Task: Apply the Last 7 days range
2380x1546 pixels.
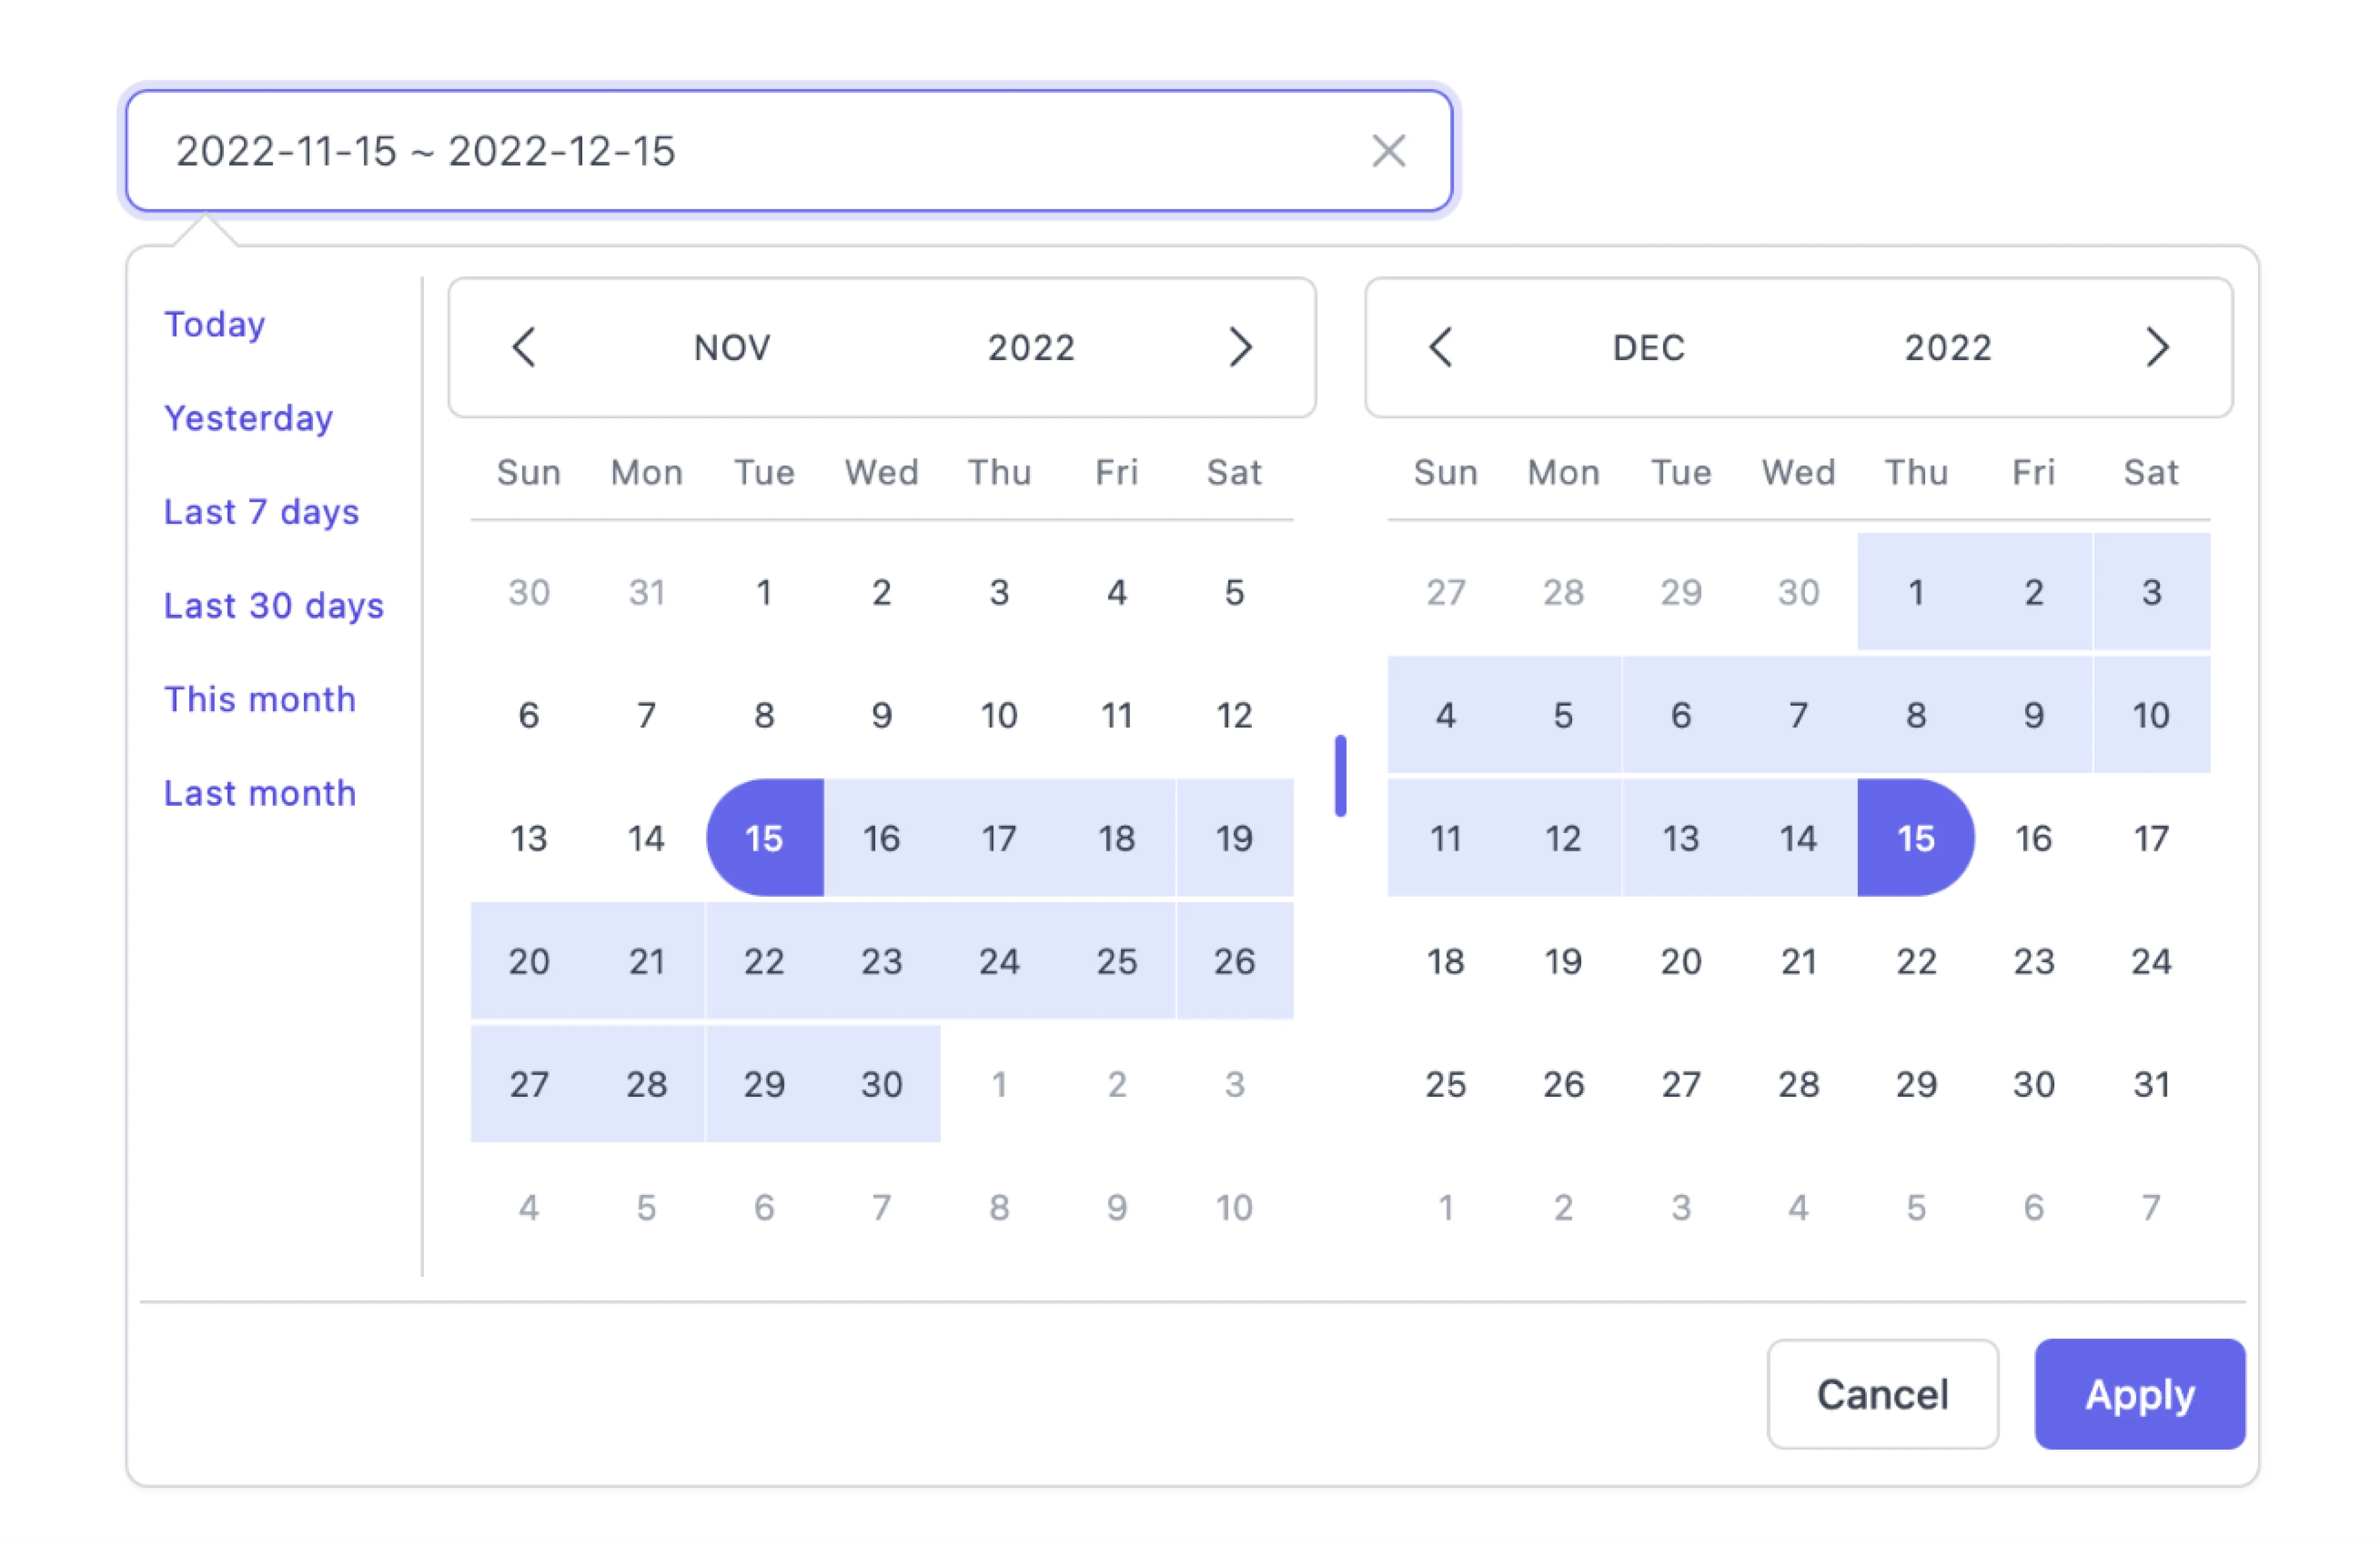Action: tap(261, 511)
